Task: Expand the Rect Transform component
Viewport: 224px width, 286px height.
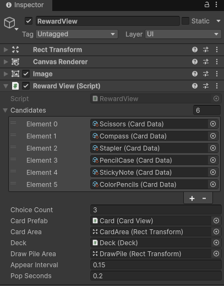Action: click(x=6, y=50)
